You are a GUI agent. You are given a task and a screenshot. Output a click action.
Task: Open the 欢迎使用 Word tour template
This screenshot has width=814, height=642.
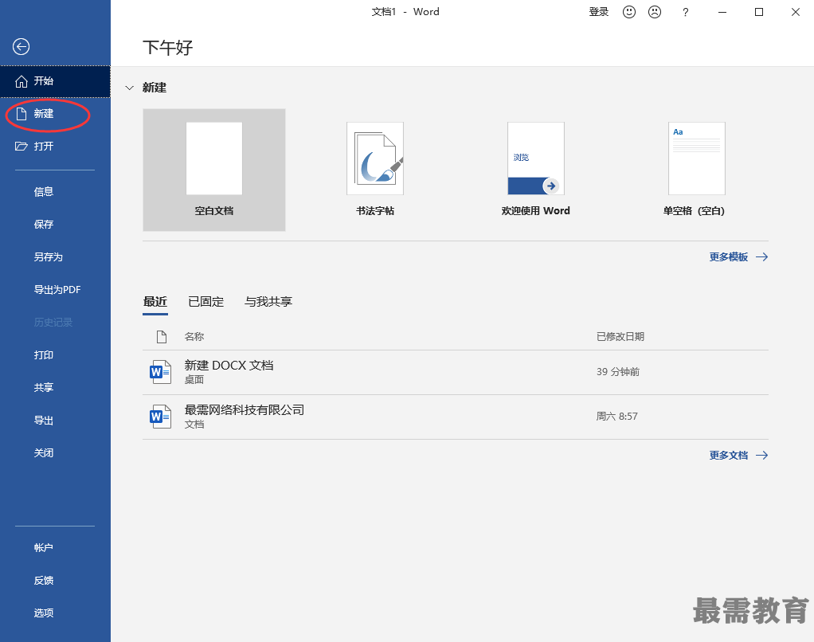click(536, 170)
